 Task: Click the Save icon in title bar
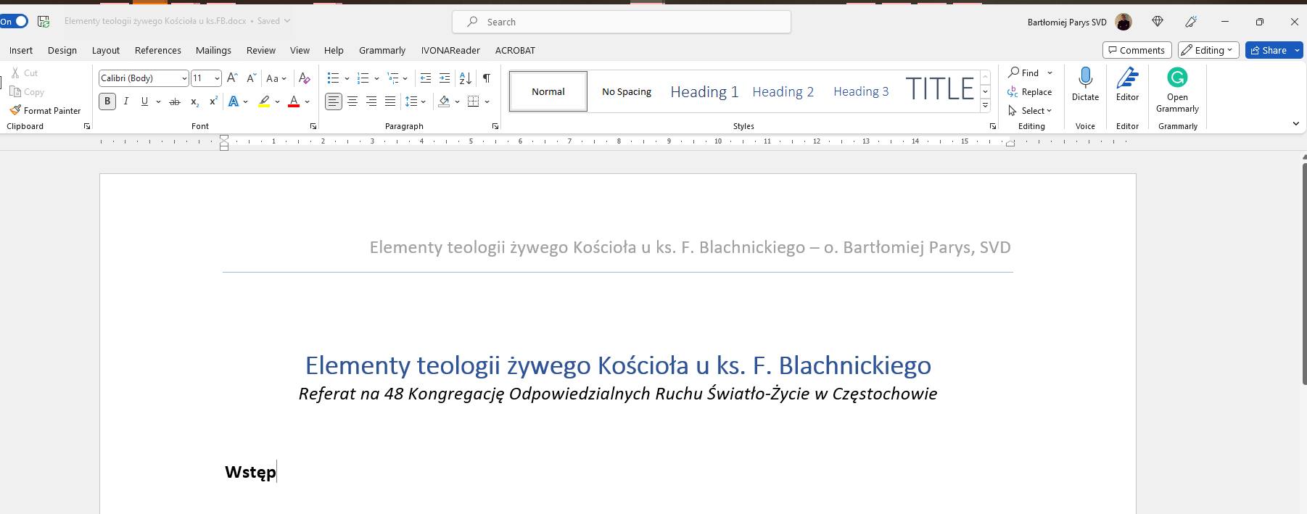pyautogui.click(x=44, y=22)
